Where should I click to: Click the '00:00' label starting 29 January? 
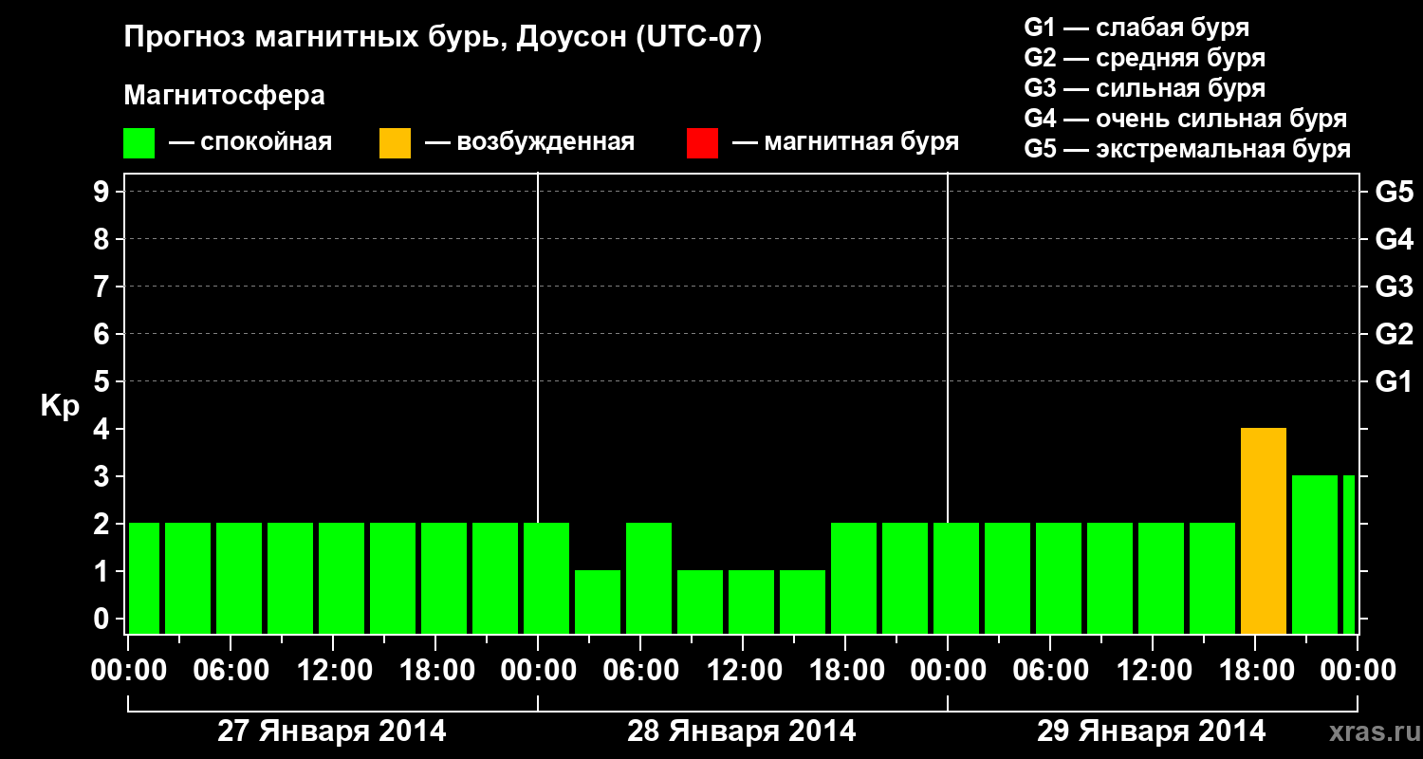[948, 671]
